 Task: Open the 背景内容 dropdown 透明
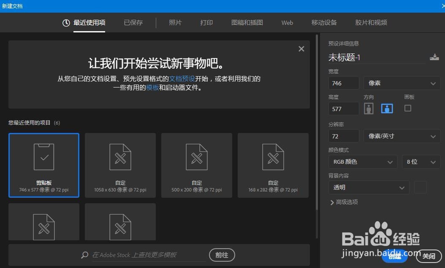tap(368, 187)
